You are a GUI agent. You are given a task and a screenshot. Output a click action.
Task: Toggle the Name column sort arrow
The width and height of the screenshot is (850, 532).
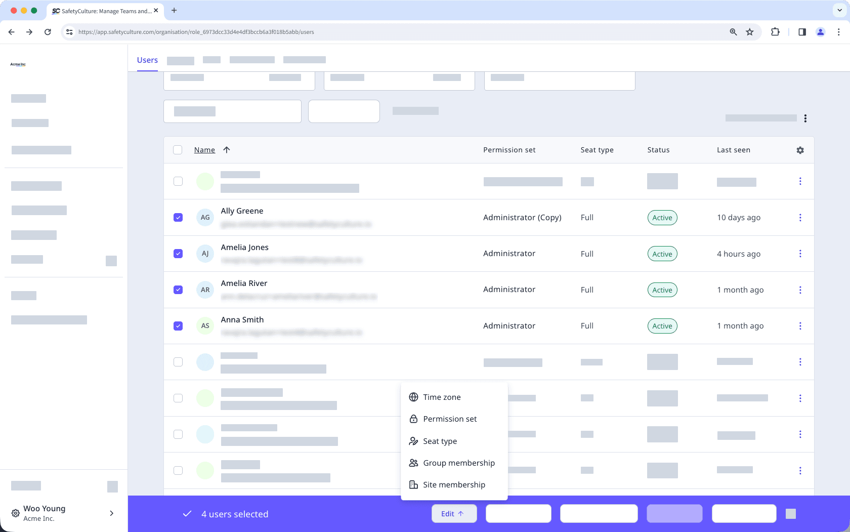pos(227,150)
